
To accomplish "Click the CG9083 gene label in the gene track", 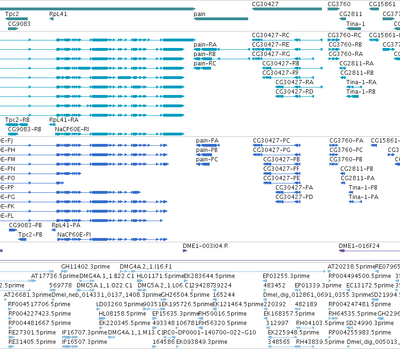I will tap(19, 24).
